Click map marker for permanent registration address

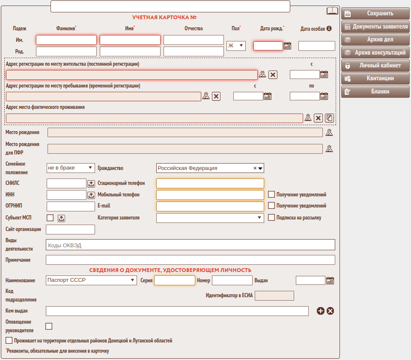coord(262,75)
